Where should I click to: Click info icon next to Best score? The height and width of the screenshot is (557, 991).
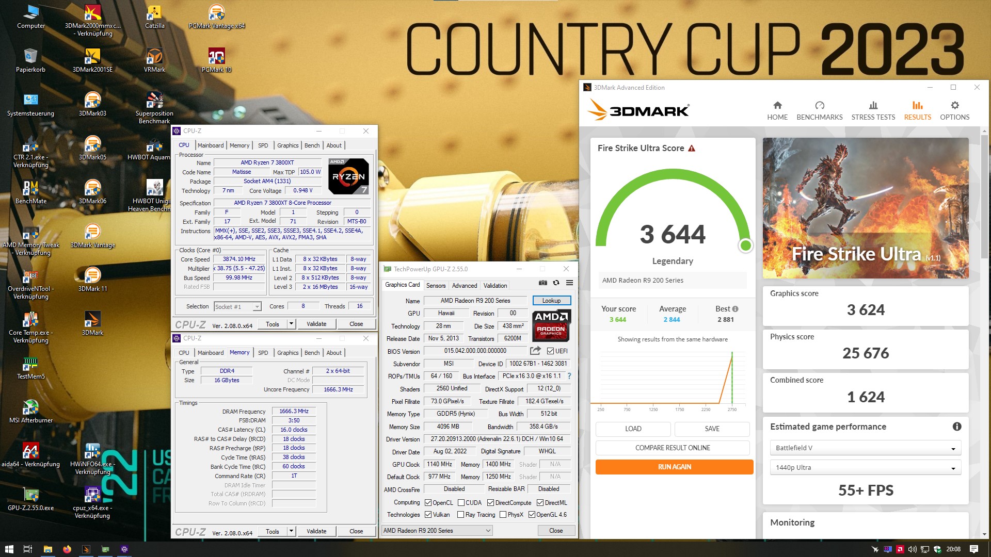[735, 309]
